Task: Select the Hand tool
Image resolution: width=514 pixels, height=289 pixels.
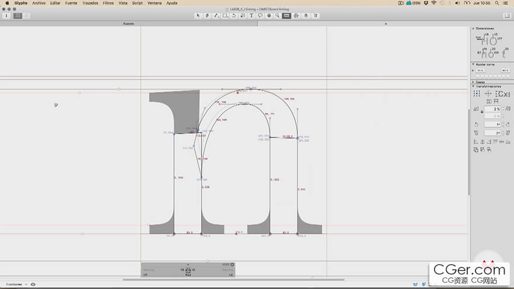Action: coord(269,15)
